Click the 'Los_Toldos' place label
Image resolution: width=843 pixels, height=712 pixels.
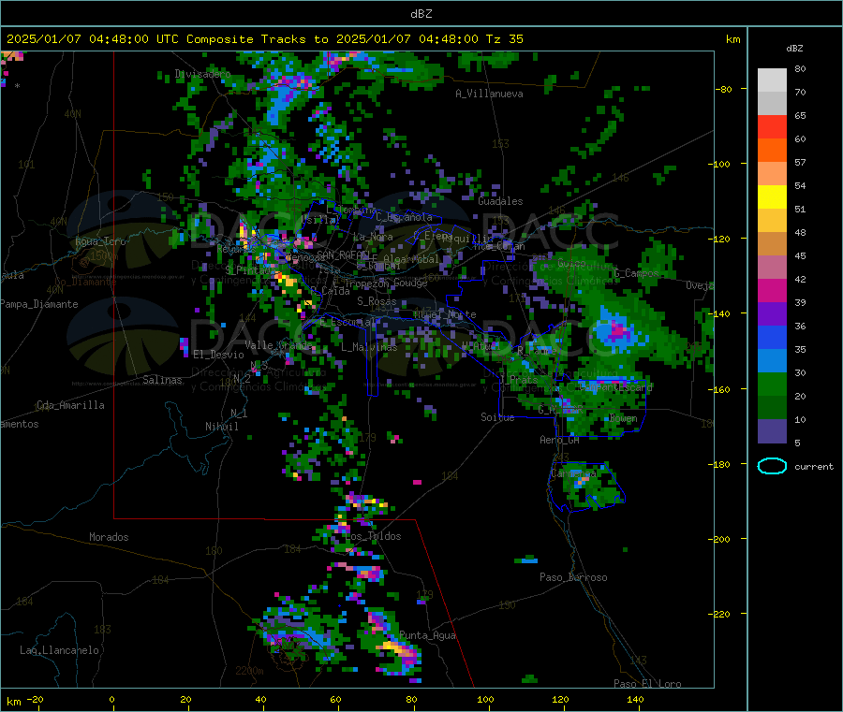(373, 536)
